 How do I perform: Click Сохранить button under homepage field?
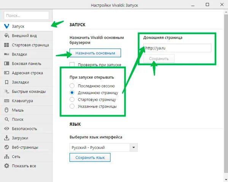[x=159, y=59]
